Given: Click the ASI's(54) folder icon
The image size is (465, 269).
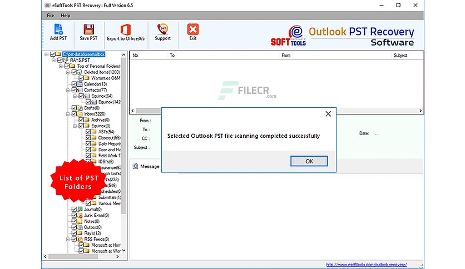Looking at the screenshot, I should click(94, 132).
